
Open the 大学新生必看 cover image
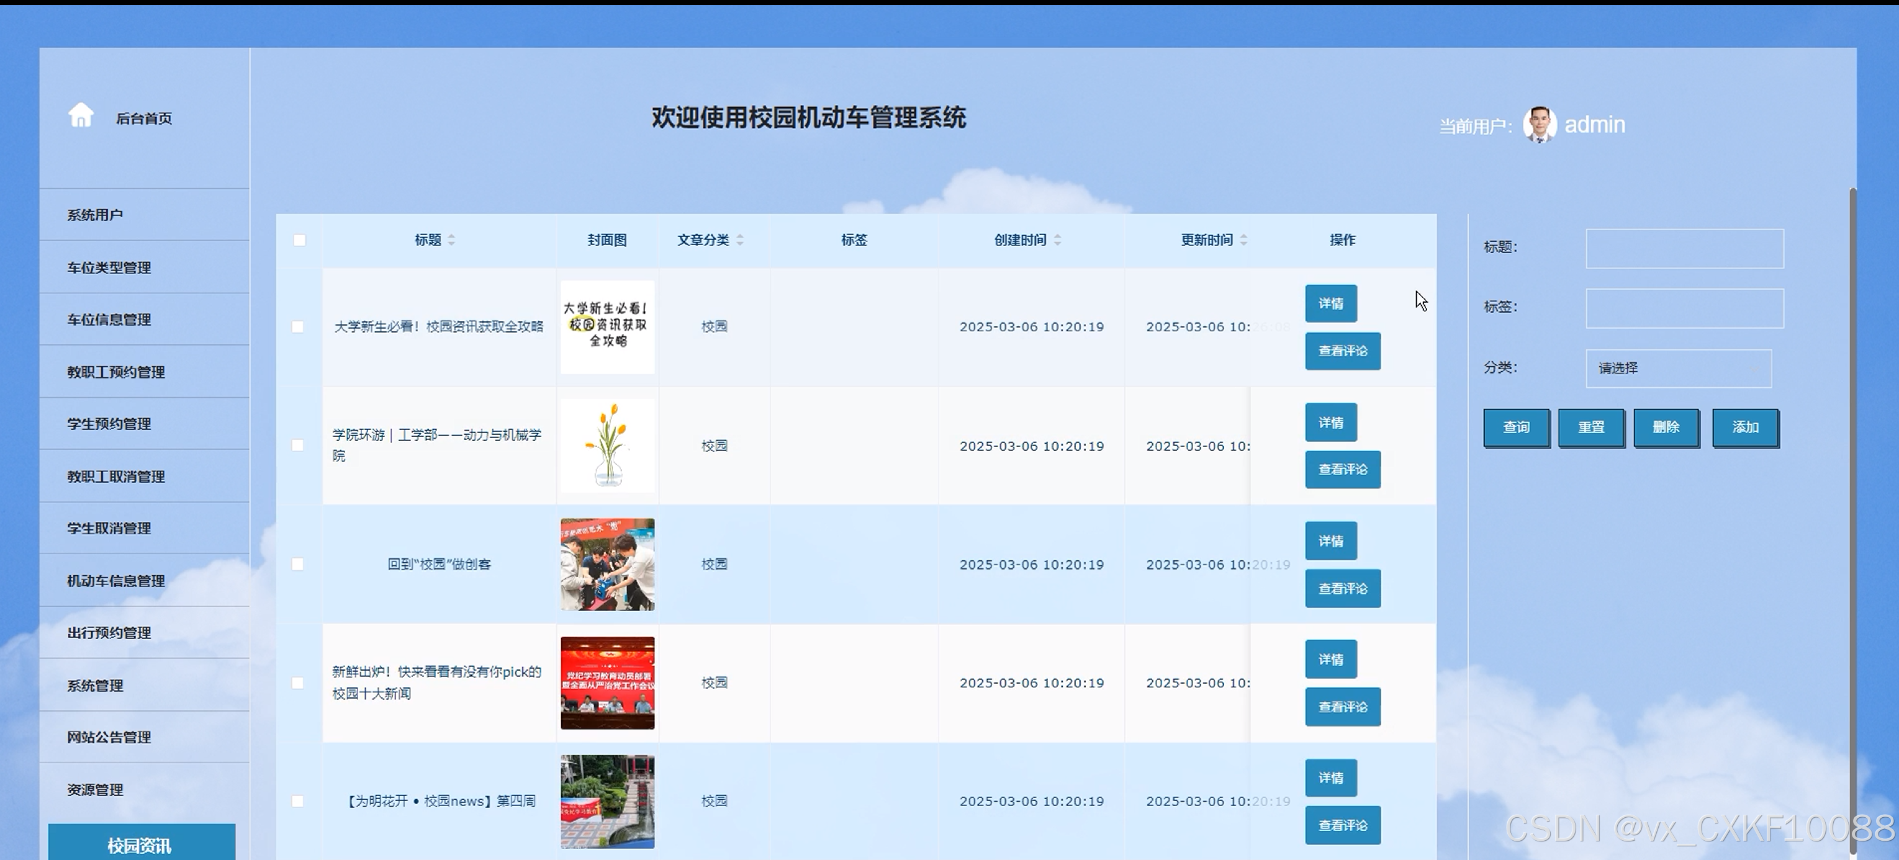point(607,326)
